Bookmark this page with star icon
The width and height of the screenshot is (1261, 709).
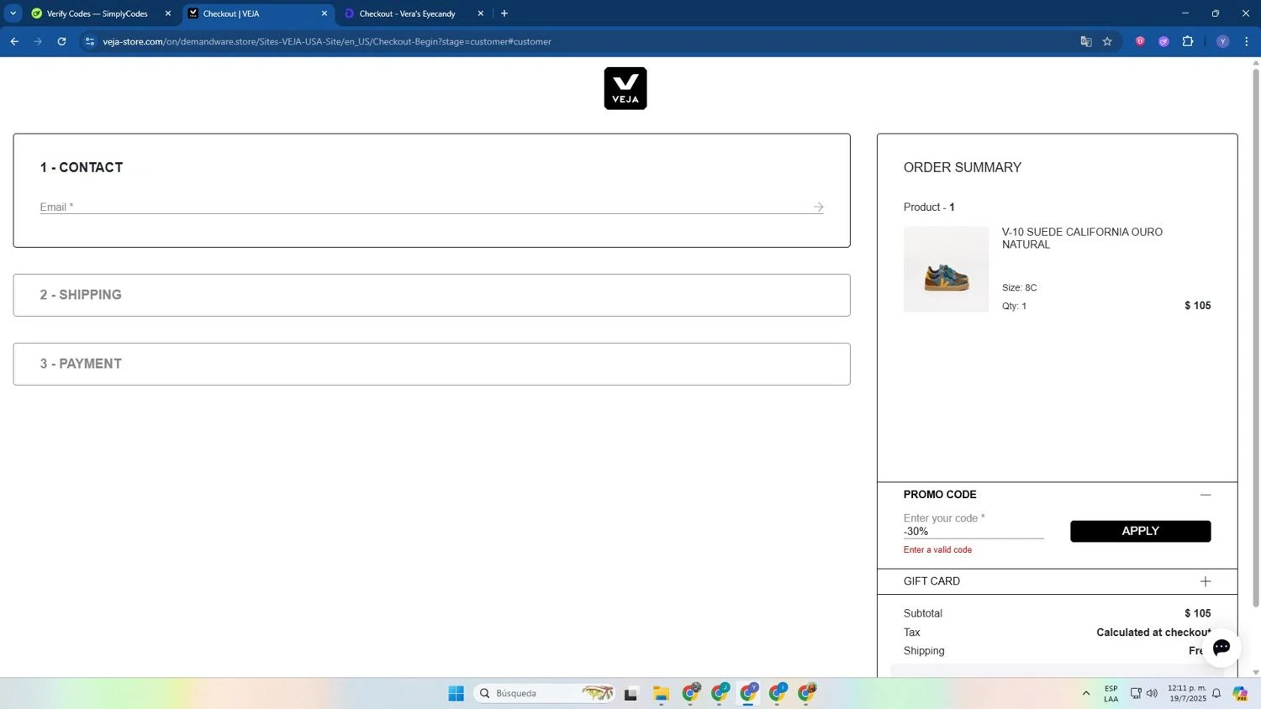tap(1107, 41)
